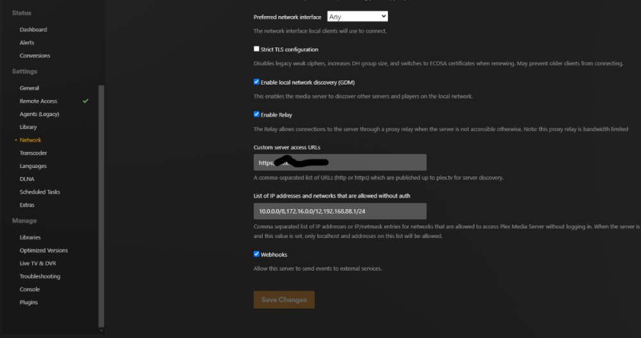Open the Conversions page

35,56
